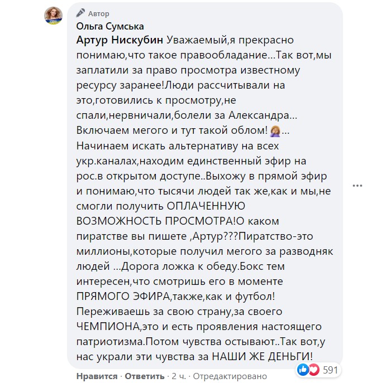Click the red heart reaction icon
Screen dimensions: 372x383
click(313, 369)
